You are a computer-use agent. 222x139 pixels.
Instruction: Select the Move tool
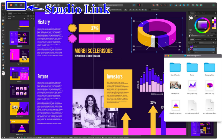pos(3,14)
